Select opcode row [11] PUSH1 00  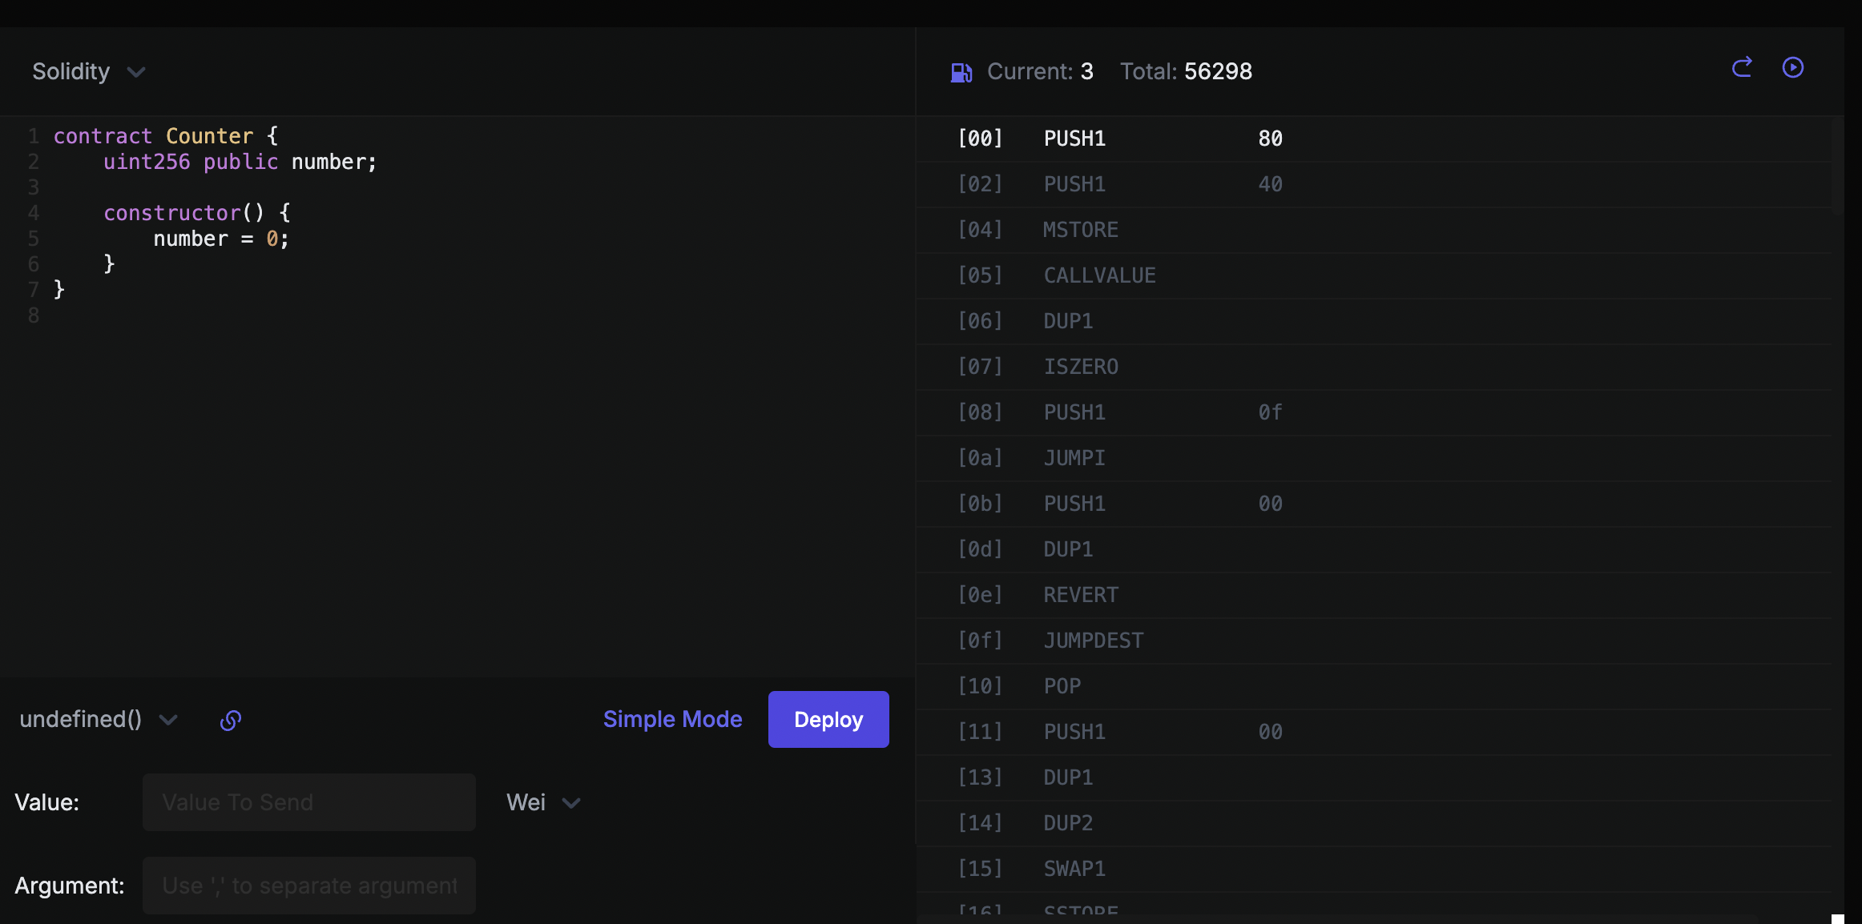(x=1373, y=732)
